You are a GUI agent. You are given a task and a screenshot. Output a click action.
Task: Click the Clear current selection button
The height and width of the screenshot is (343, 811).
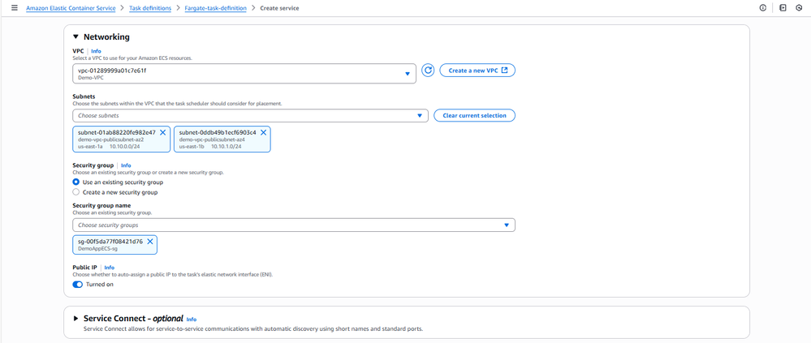coord(474,116)
